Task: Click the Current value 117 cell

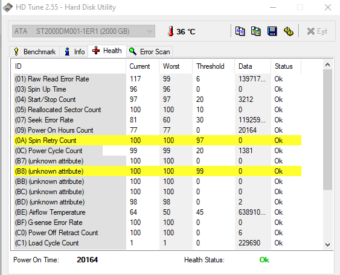Action: click(135, 79)
